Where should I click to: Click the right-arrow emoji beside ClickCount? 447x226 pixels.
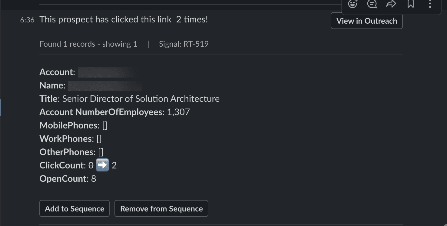click(102, 165)
